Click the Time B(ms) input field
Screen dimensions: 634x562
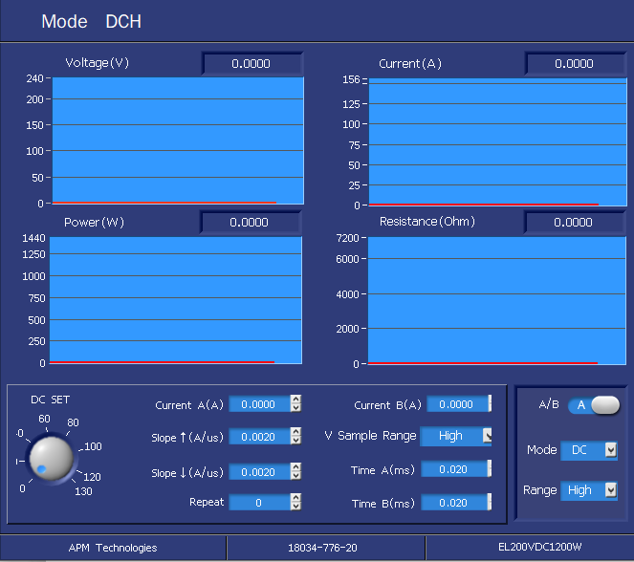coord(455,503)
